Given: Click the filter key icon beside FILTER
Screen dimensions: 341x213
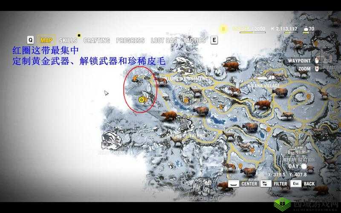Looking at the screenshot, I should 266,184.
